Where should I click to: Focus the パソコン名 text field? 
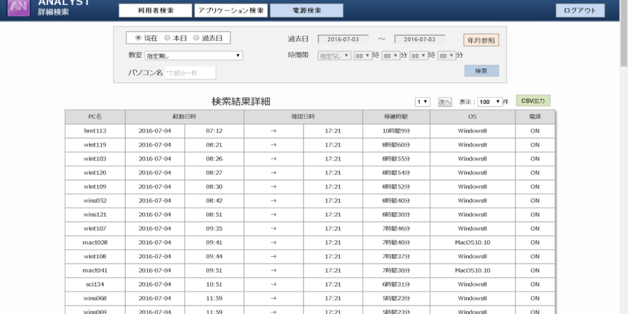(190, 73)
